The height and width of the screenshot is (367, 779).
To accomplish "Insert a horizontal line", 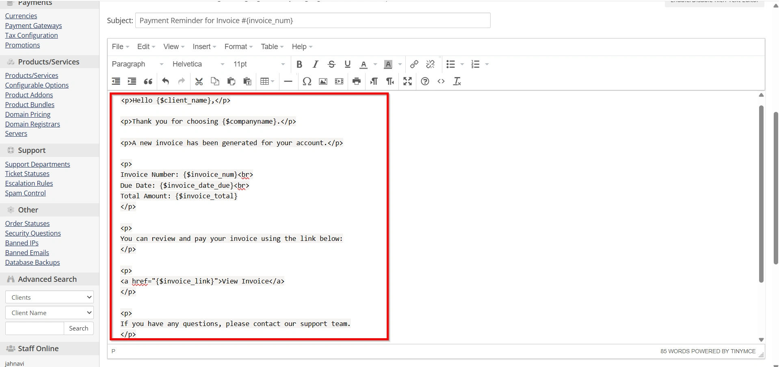I will [288, 81].
